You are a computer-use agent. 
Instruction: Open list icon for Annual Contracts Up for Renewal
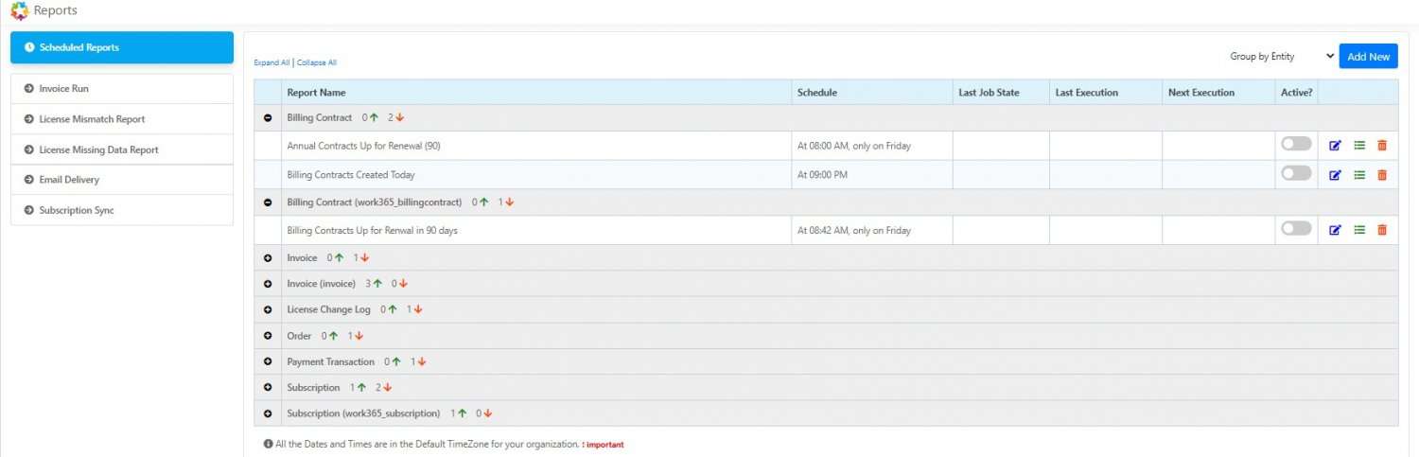(x=1359, y=146)
